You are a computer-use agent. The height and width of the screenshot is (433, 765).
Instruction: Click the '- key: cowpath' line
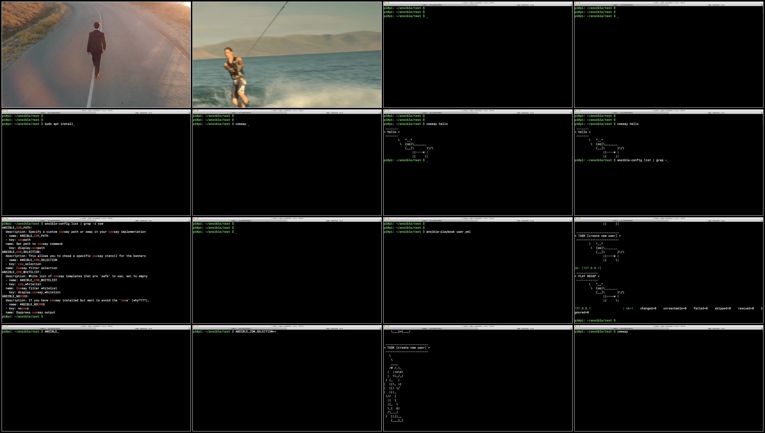(x=18, y=240)
